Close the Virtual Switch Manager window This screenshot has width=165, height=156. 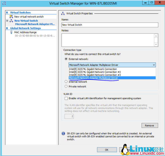point(160,3)
